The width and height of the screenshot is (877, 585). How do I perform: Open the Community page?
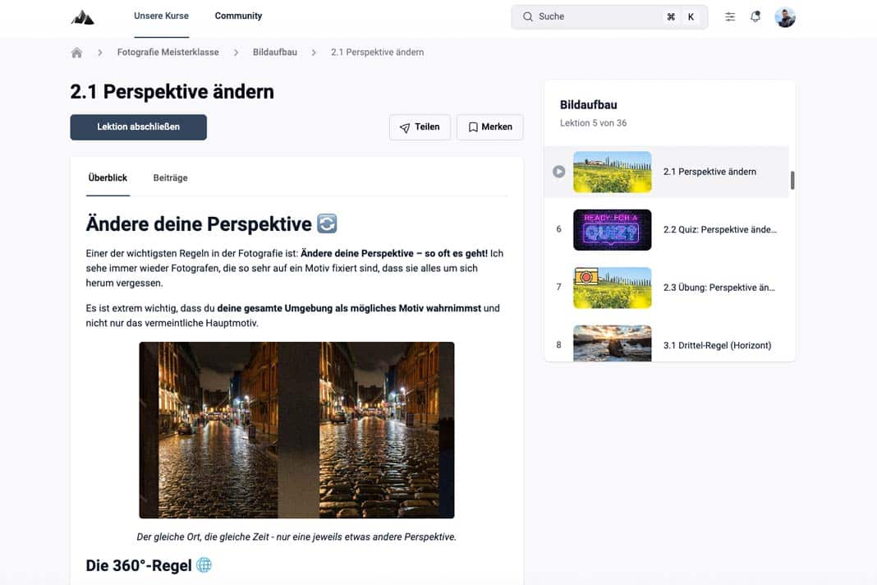[x=237, y=15]
